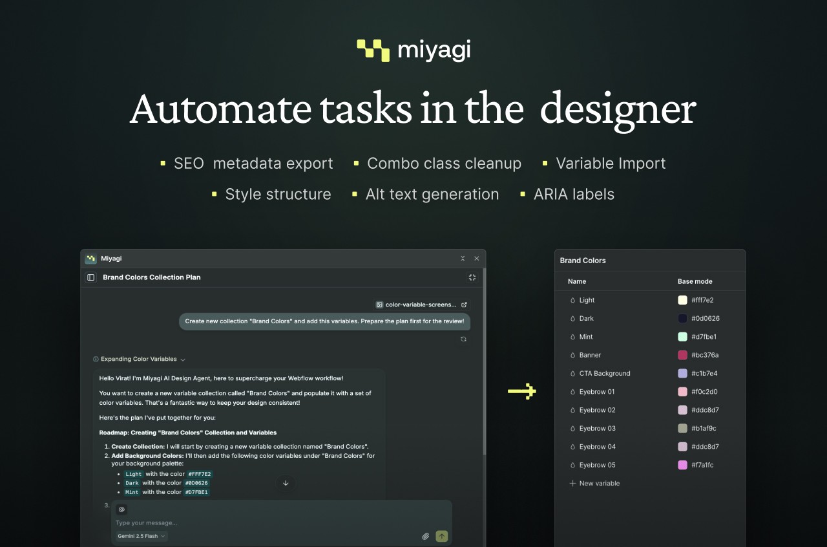Select the Banner variable row
The width and height of the screenshot is (827, 547).
click(x=650, y=355)
